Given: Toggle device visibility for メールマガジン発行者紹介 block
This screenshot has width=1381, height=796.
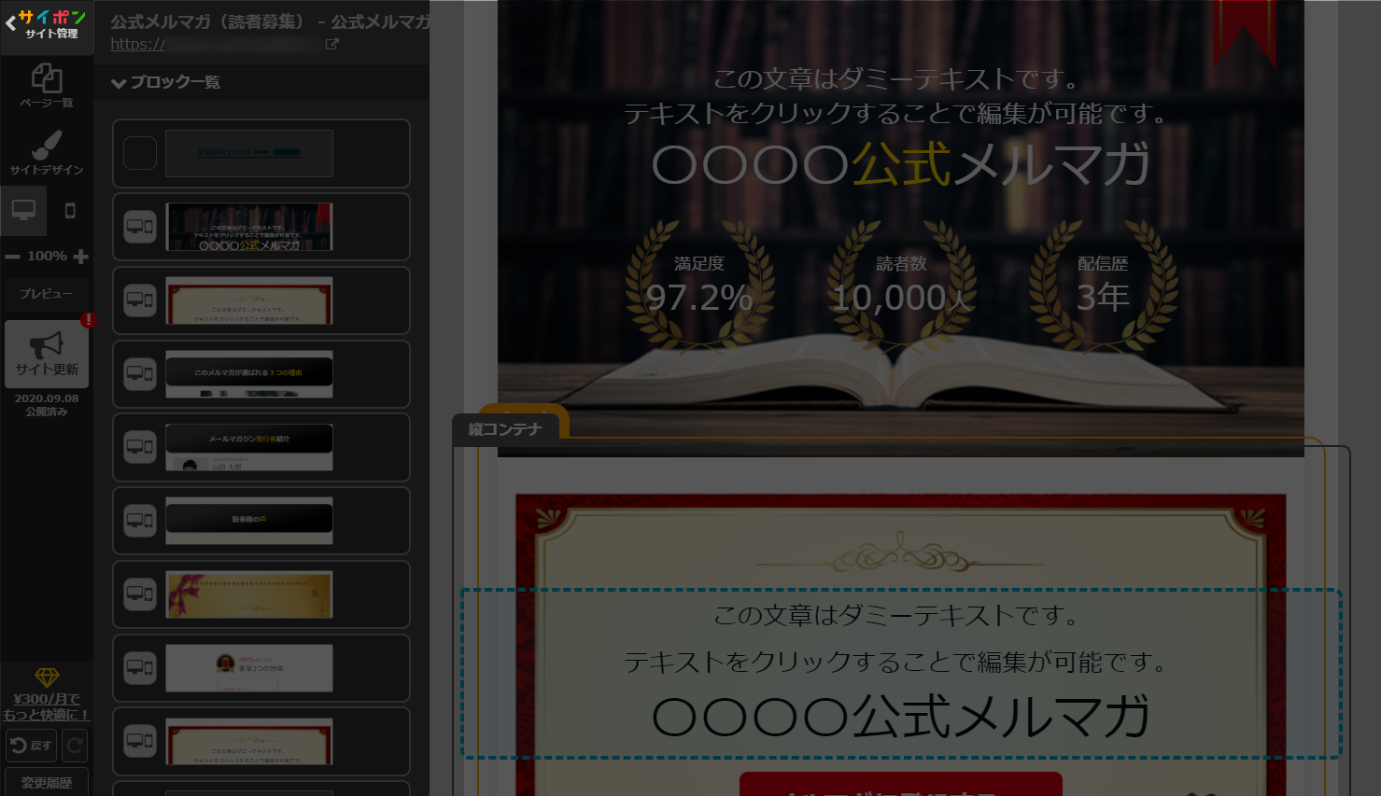Looking at the screenshot, I should point(140,448).
